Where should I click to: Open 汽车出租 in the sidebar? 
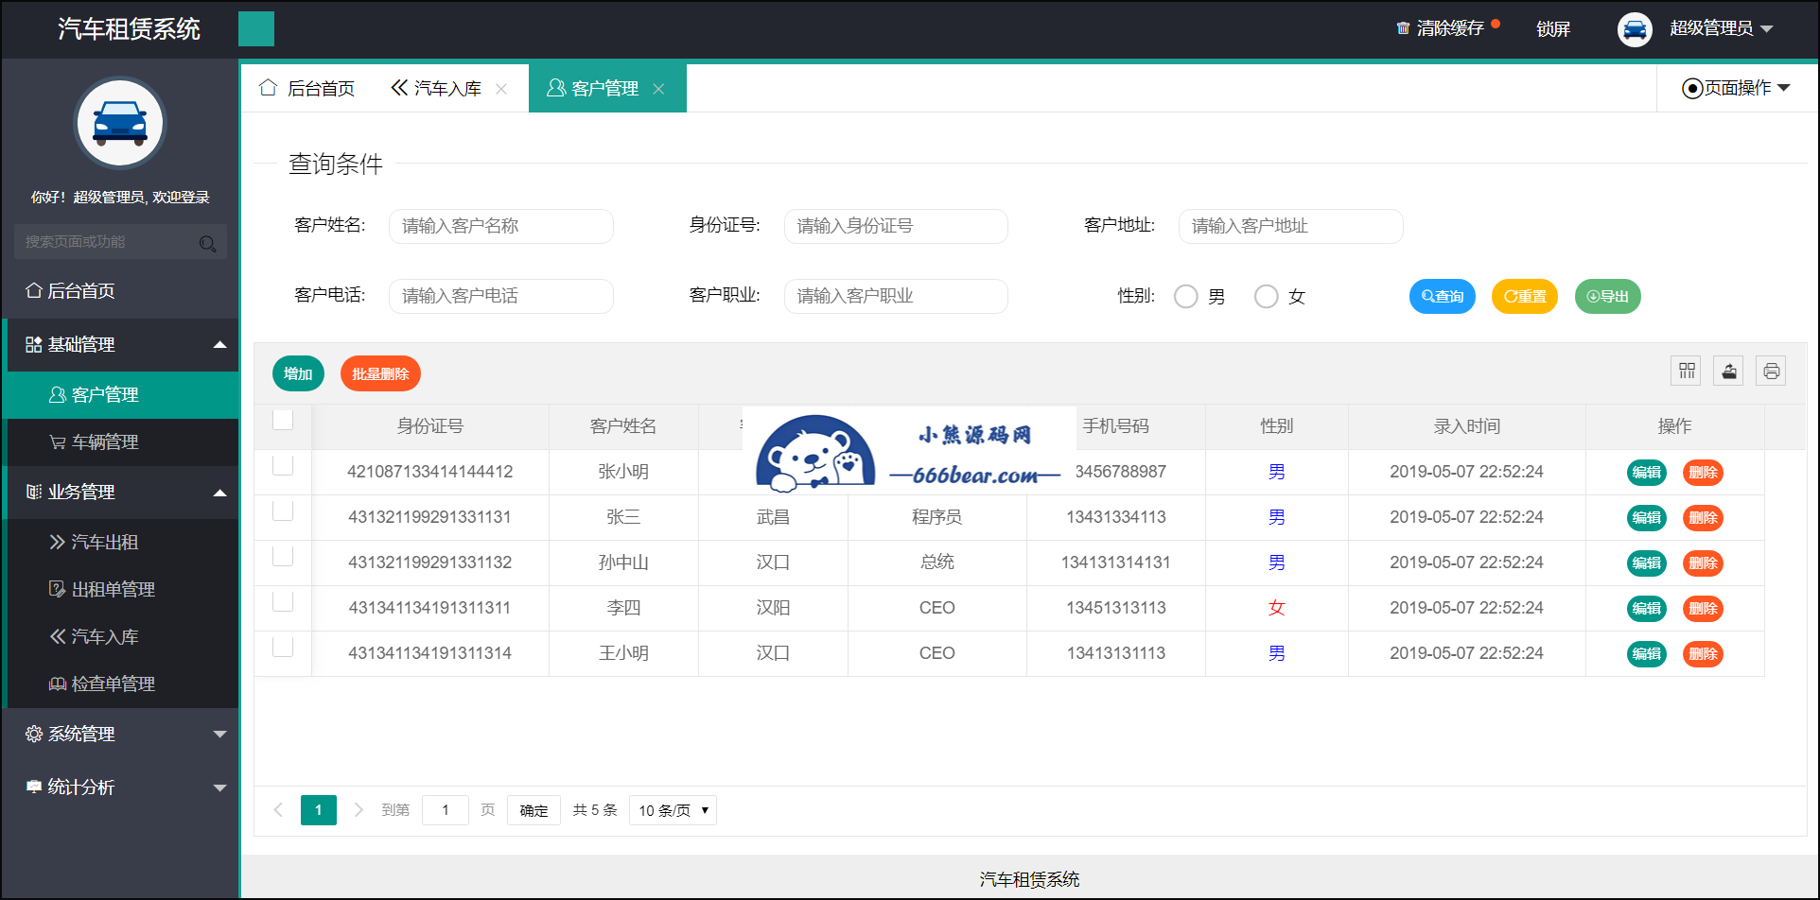click(120, 543)
